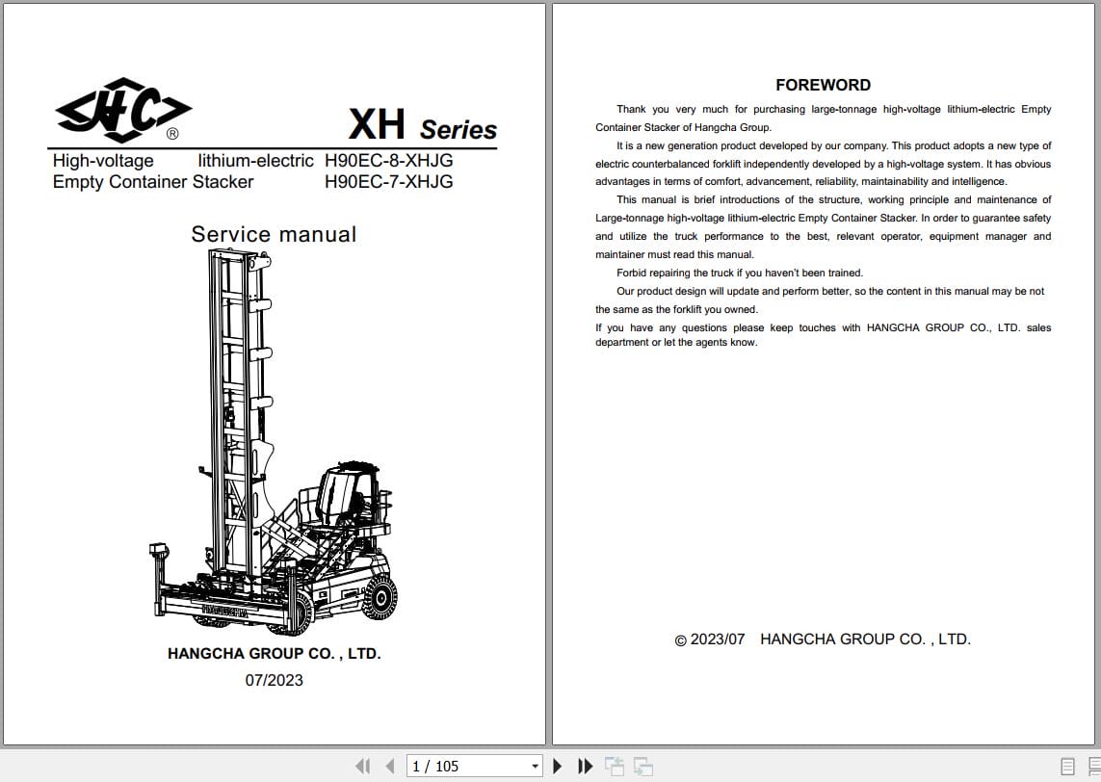The height and width of the screenshot is (782, 1101).
Task: Go to the previous page
Action: pos(390,766)
